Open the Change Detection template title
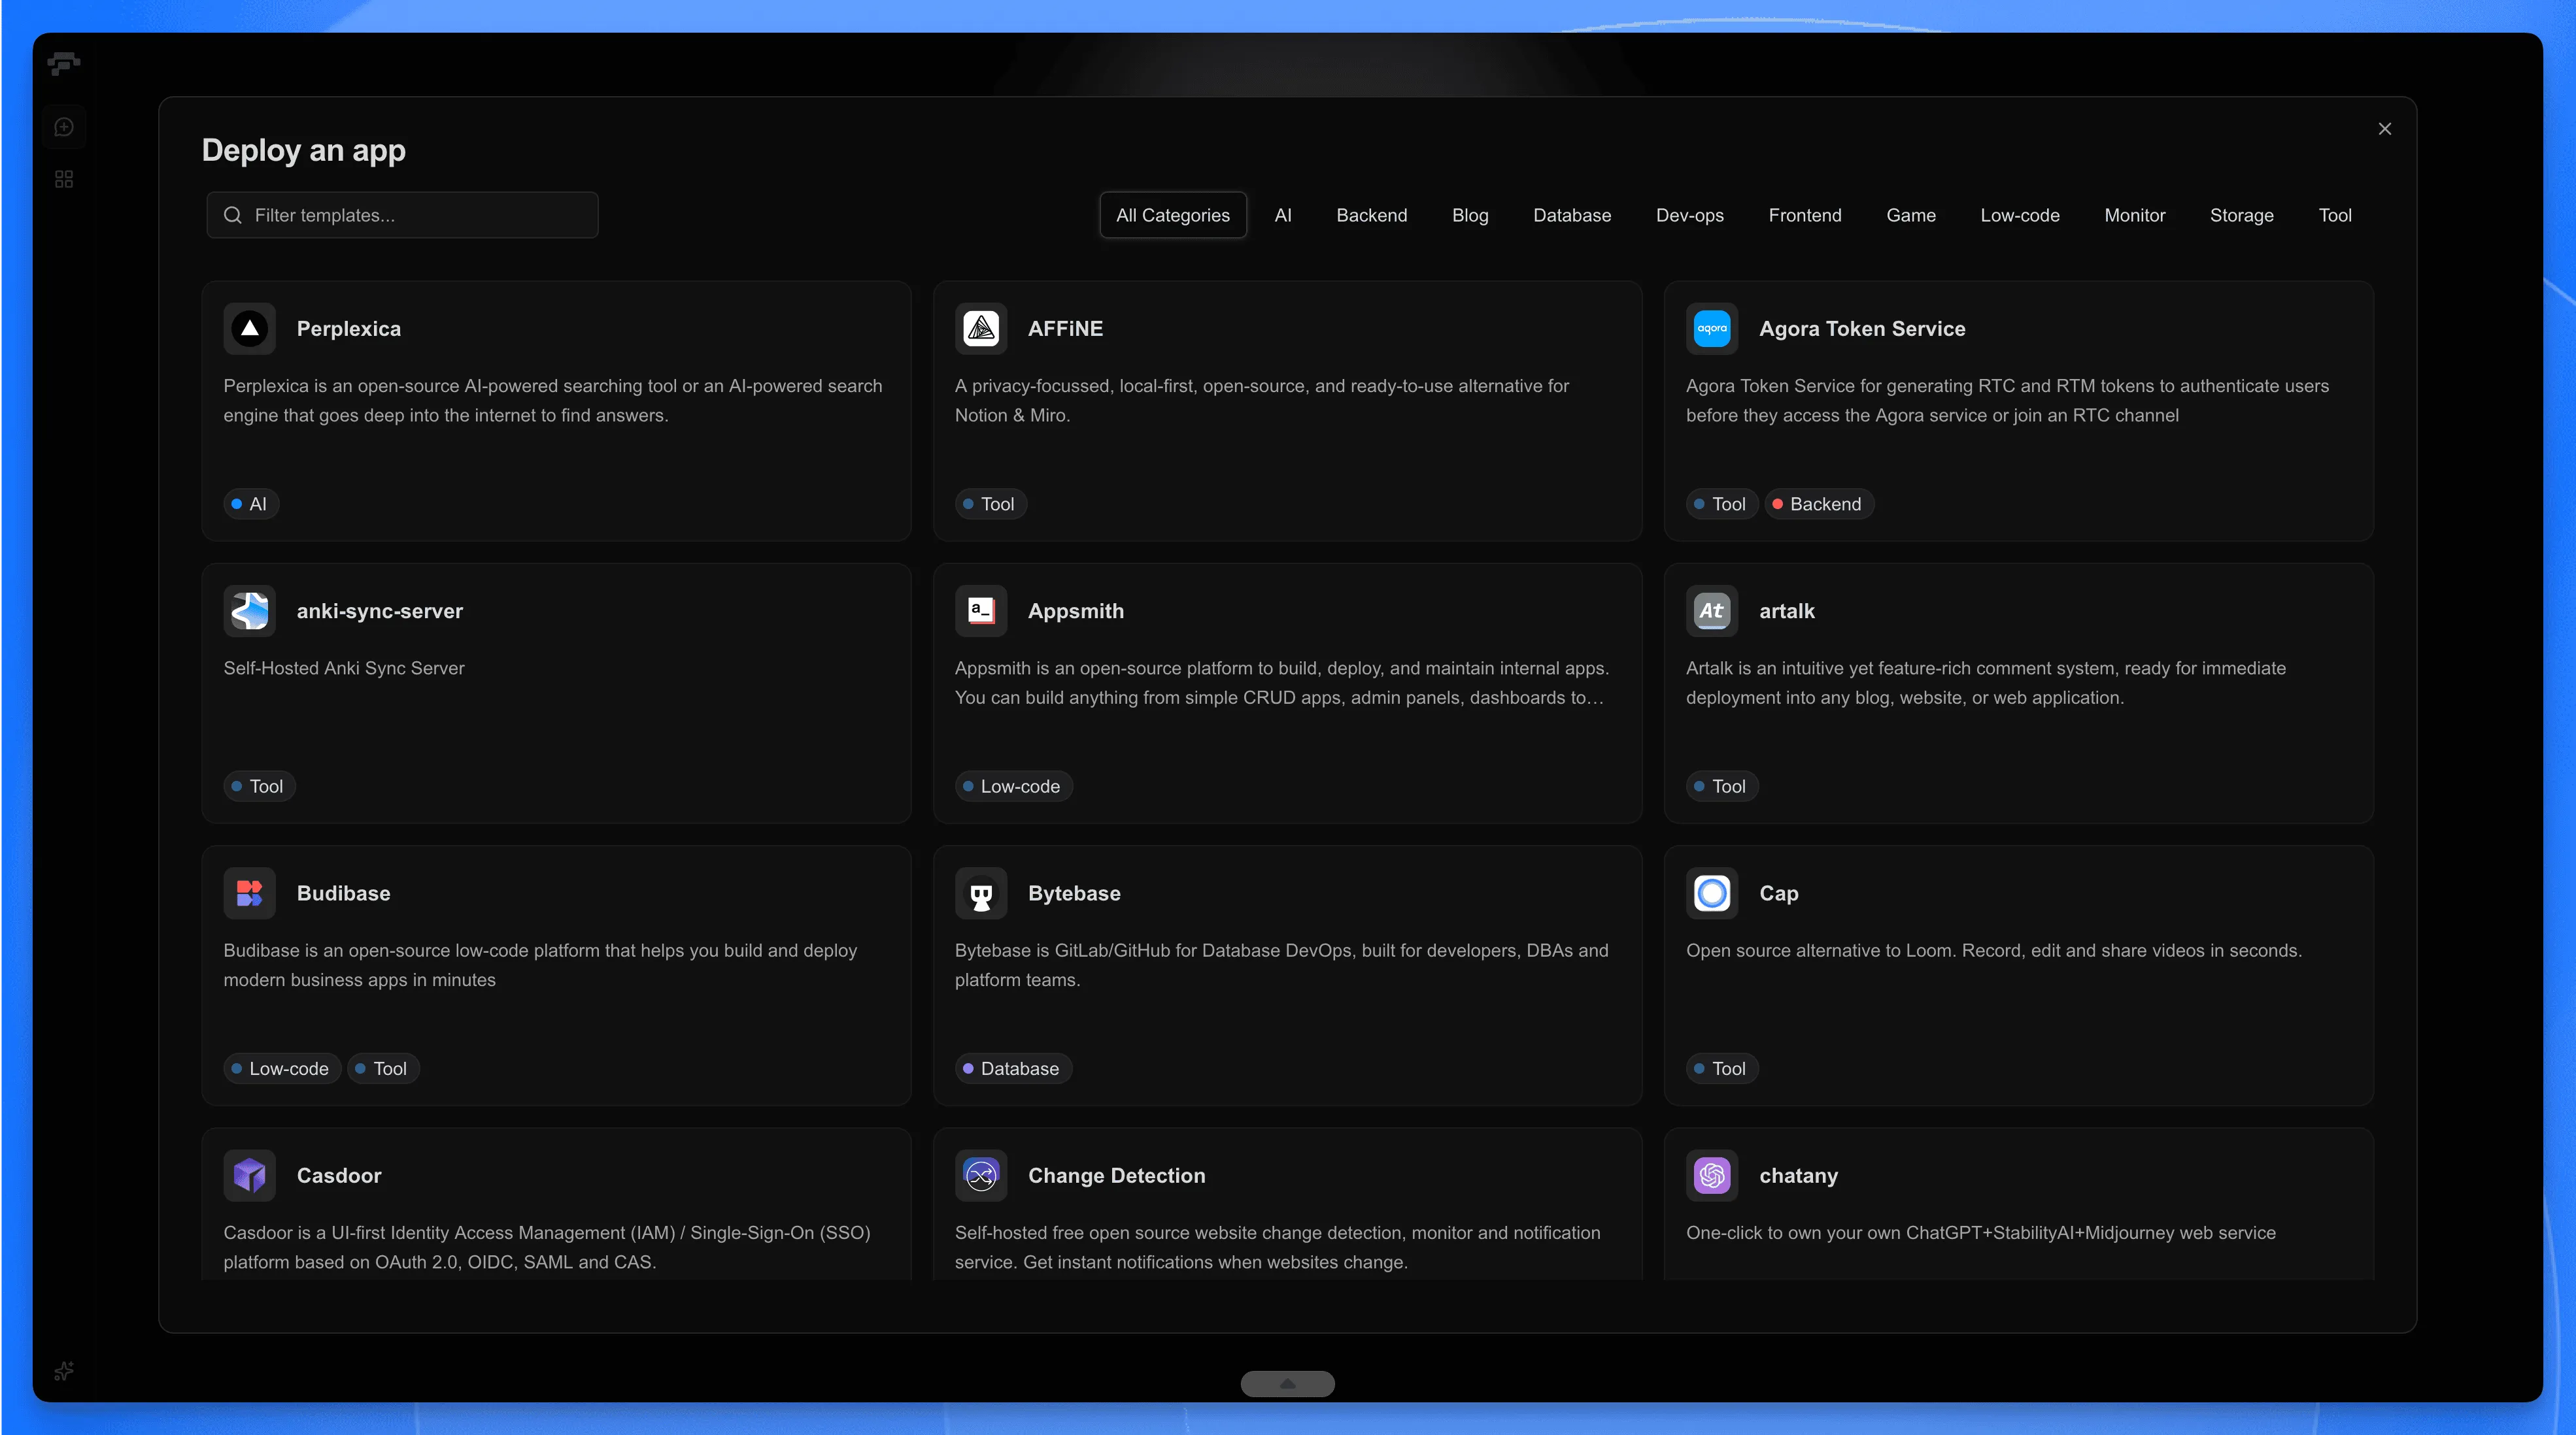The width and height of the screenshot is (2576, 1435). click(x=1116, y=1175)
